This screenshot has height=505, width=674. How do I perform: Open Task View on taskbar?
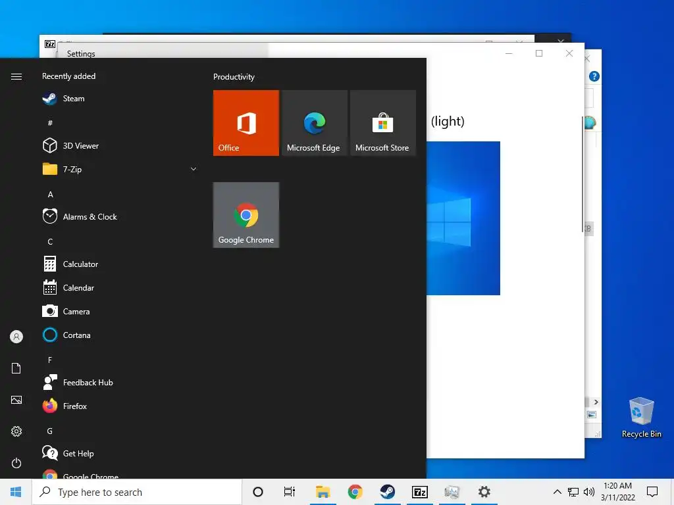click(x=290, y=492)
